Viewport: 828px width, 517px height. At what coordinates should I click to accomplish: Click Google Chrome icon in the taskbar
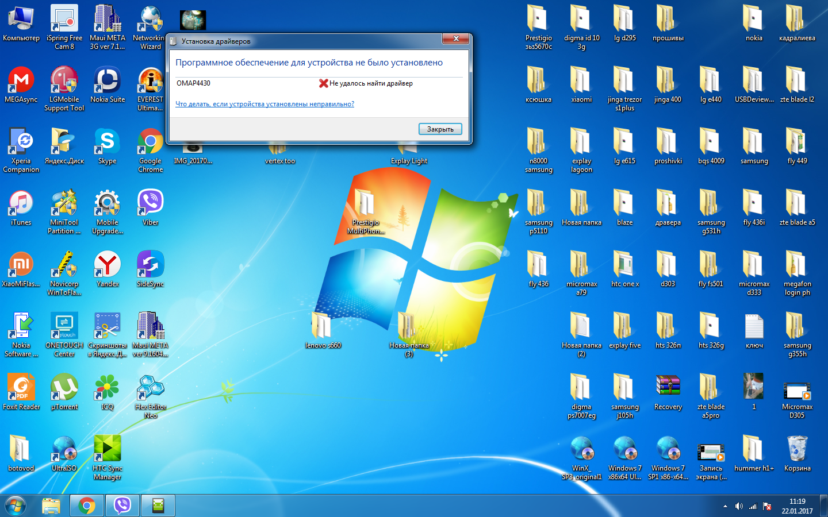(87, 506)
